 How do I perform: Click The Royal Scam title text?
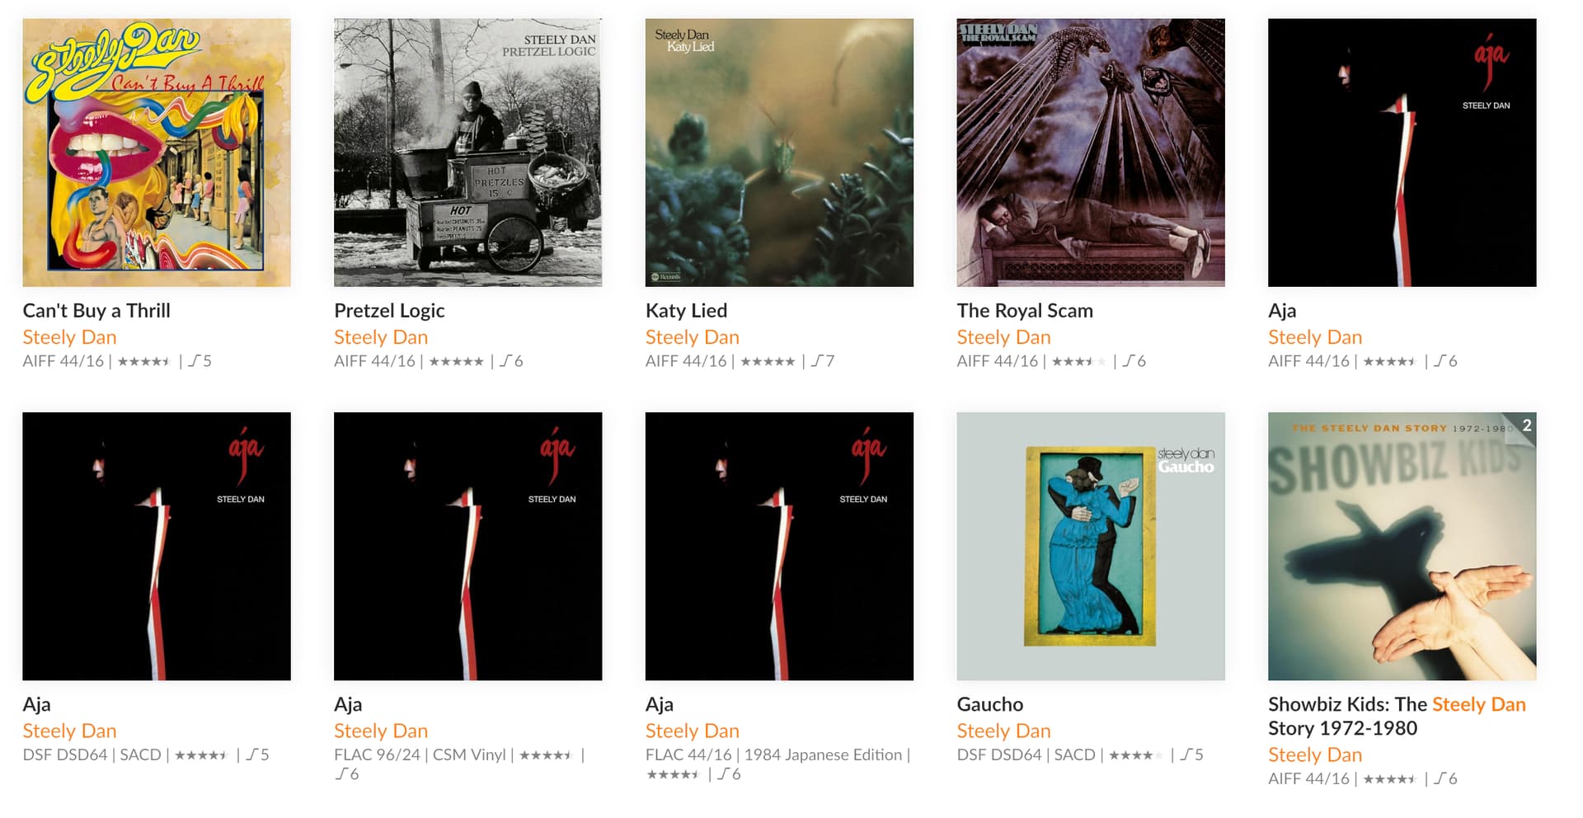(x=1025, y=311)
